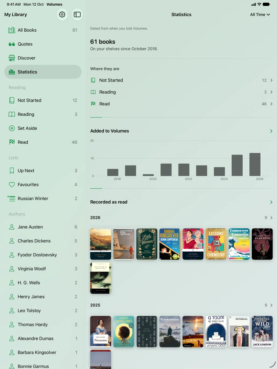Viewport: 277px width, 369px height.
Task: Open Tomorrow and Tomorrow book cover
Action: click(239, 244)
